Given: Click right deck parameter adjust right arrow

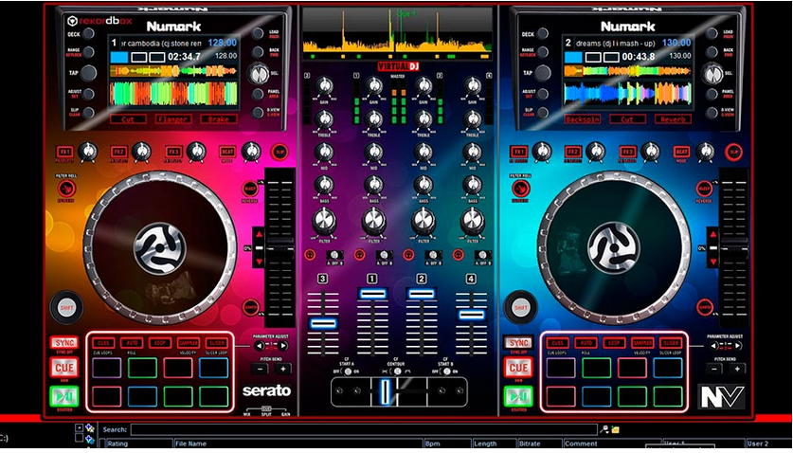Looking at the screenshot, I should click(x=737, y=346).
